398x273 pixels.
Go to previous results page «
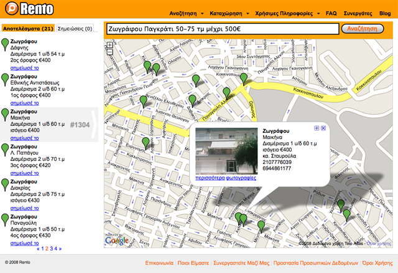point(38,249)
